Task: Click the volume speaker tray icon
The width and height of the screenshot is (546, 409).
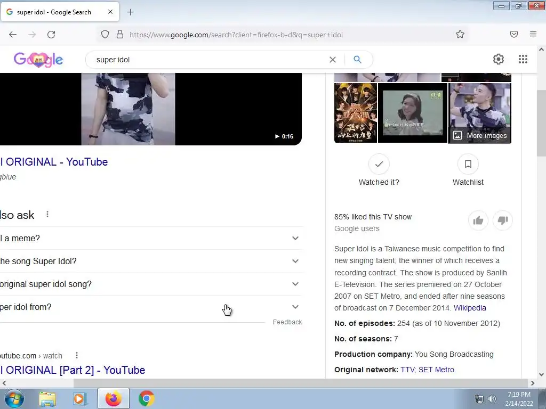Action: [492, 399]
